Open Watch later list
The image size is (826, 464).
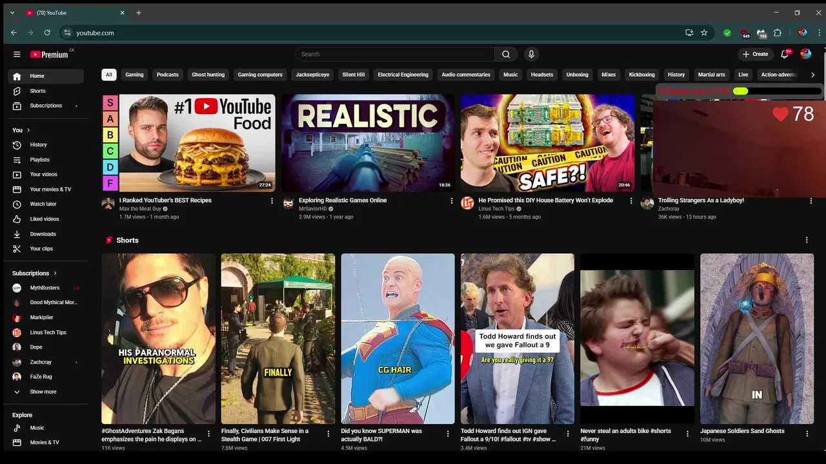(x=46, y=204)
